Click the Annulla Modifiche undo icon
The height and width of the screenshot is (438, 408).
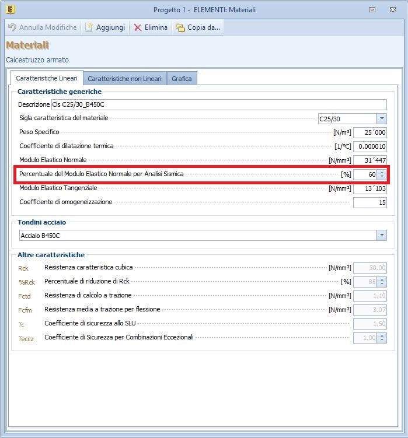(12, 27)
